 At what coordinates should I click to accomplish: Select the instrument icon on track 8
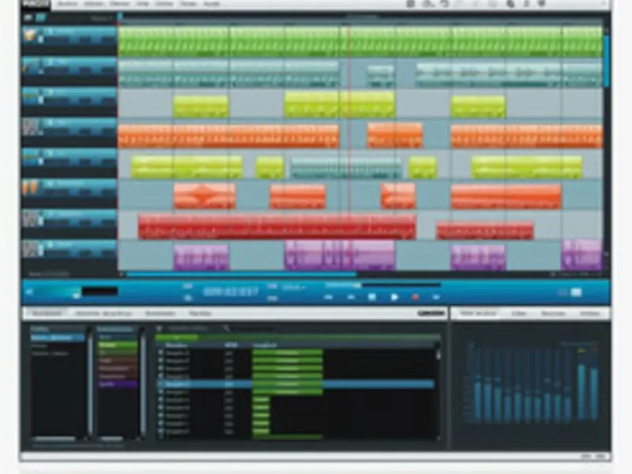(x=29, y=249)
